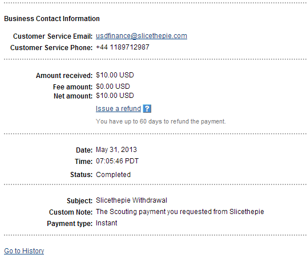Click the Scouting payment custom note text
The height and width of the screenshot is (259, 307).
pyautogui.click(x=180, y=212)
